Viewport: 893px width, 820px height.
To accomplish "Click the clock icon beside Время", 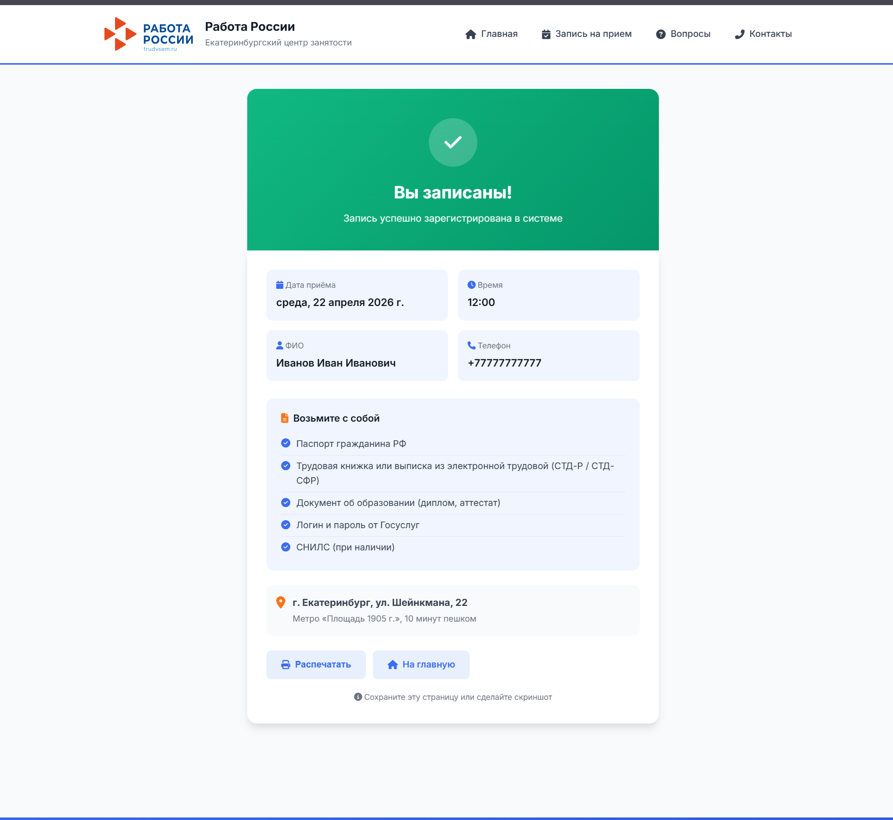I will [471, 285].
